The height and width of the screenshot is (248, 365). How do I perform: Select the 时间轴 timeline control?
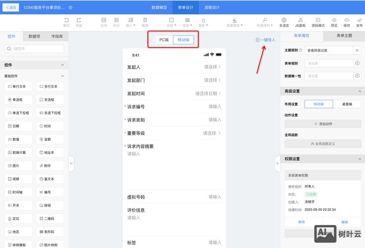click(x=18, y=192)
